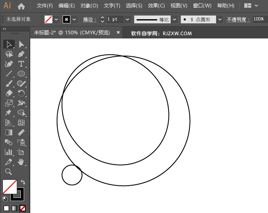Screen dimensions: 268x213
Task: Adjust stroke weight stepper arrows
Action: click(x=102, y=20)
